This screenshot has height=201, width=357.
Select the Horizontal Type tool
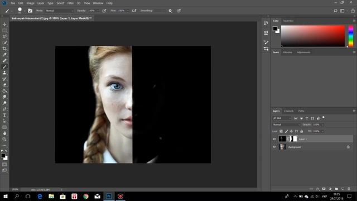pyautogui.click(x=4, y=115)
